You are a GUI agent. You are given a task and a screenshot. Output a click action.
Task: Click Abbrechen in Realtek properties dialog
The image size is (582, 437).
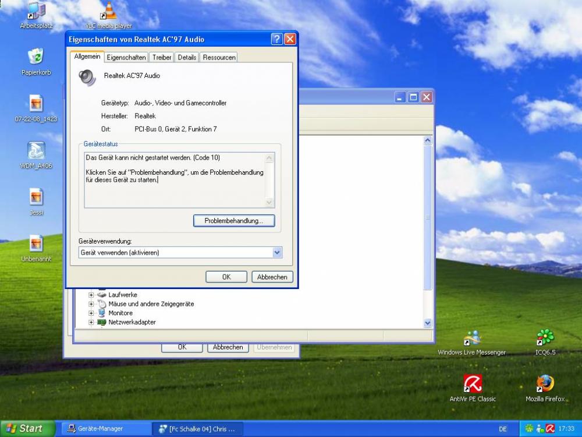coord(272,277)
